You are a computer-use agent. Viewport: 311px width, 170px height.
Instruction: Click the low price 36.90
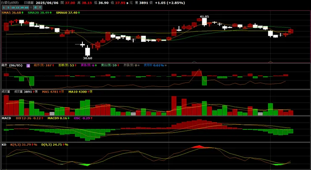coord(103,3)
